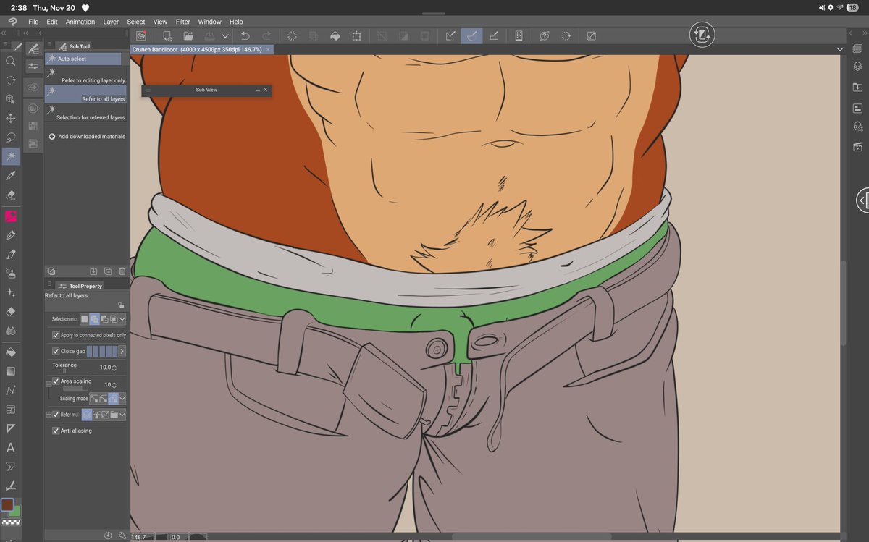Open the Filter menu
Screen dimensions: 869x542
pyautogui.click(x=182, y=22)
